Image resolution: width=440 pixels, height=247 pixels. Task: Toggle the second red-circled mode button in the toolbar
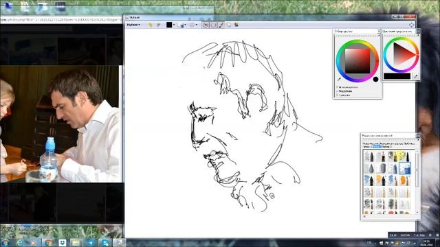(214, 25)
